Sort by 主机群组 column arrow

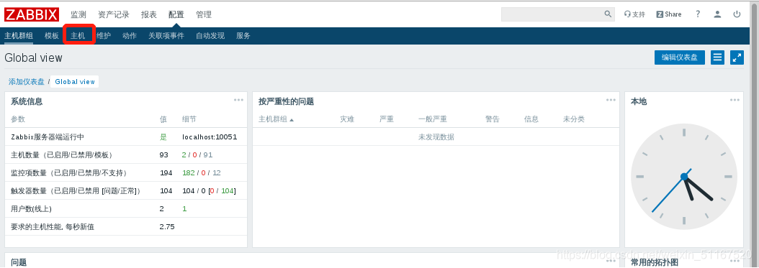[x=292, y=120]
